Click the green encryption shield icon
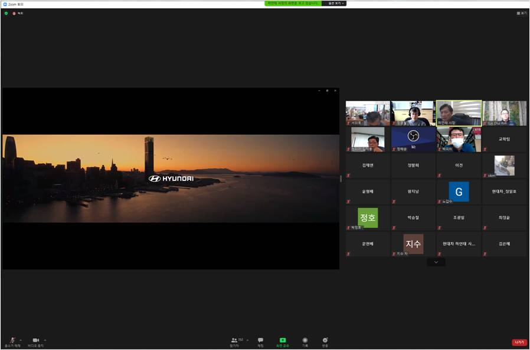Viewport: 530px width, 350px height. coord(6,13)
